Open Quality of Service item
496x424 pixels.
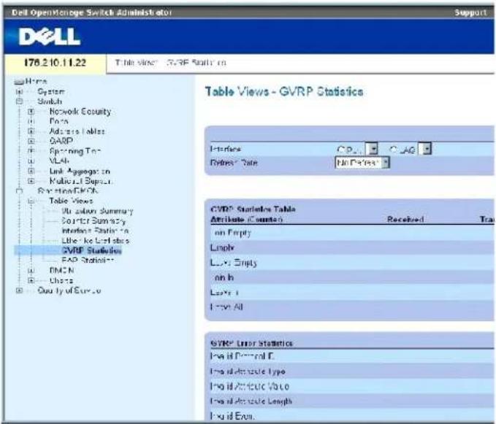[x=69, y=290]
